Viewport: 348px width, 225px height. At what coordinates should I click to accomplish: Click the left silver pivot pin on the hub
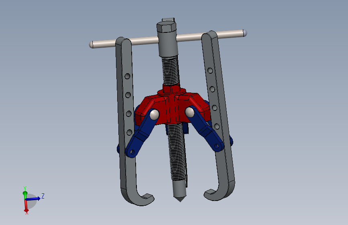(x=154, y=115)
